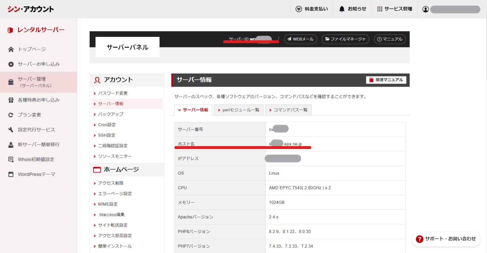Click the bell icon for お知らせ
Screen dimensions: 487x253
[342, 9]
